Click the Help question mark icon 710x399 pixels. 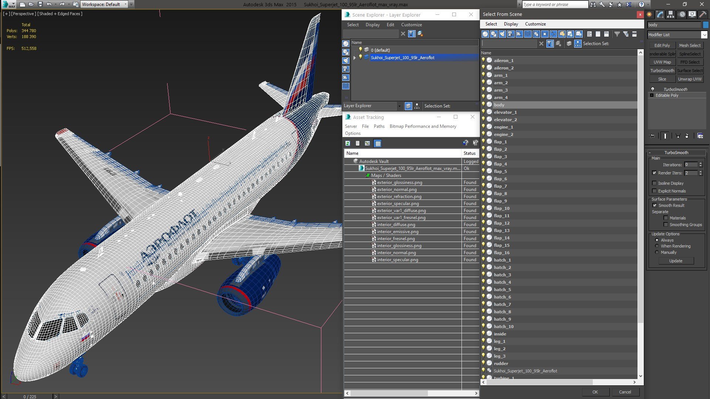[641, 4]
